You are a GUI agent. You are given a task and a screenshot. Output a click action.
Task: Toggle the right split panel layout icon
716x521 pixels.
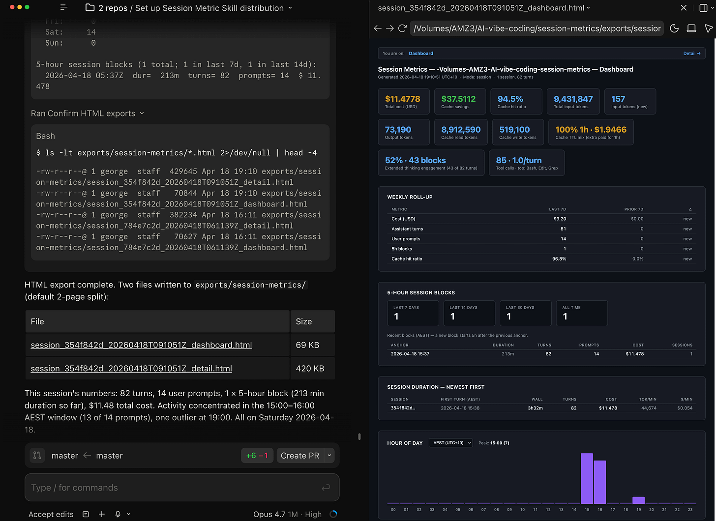click(x=703, y=8)
